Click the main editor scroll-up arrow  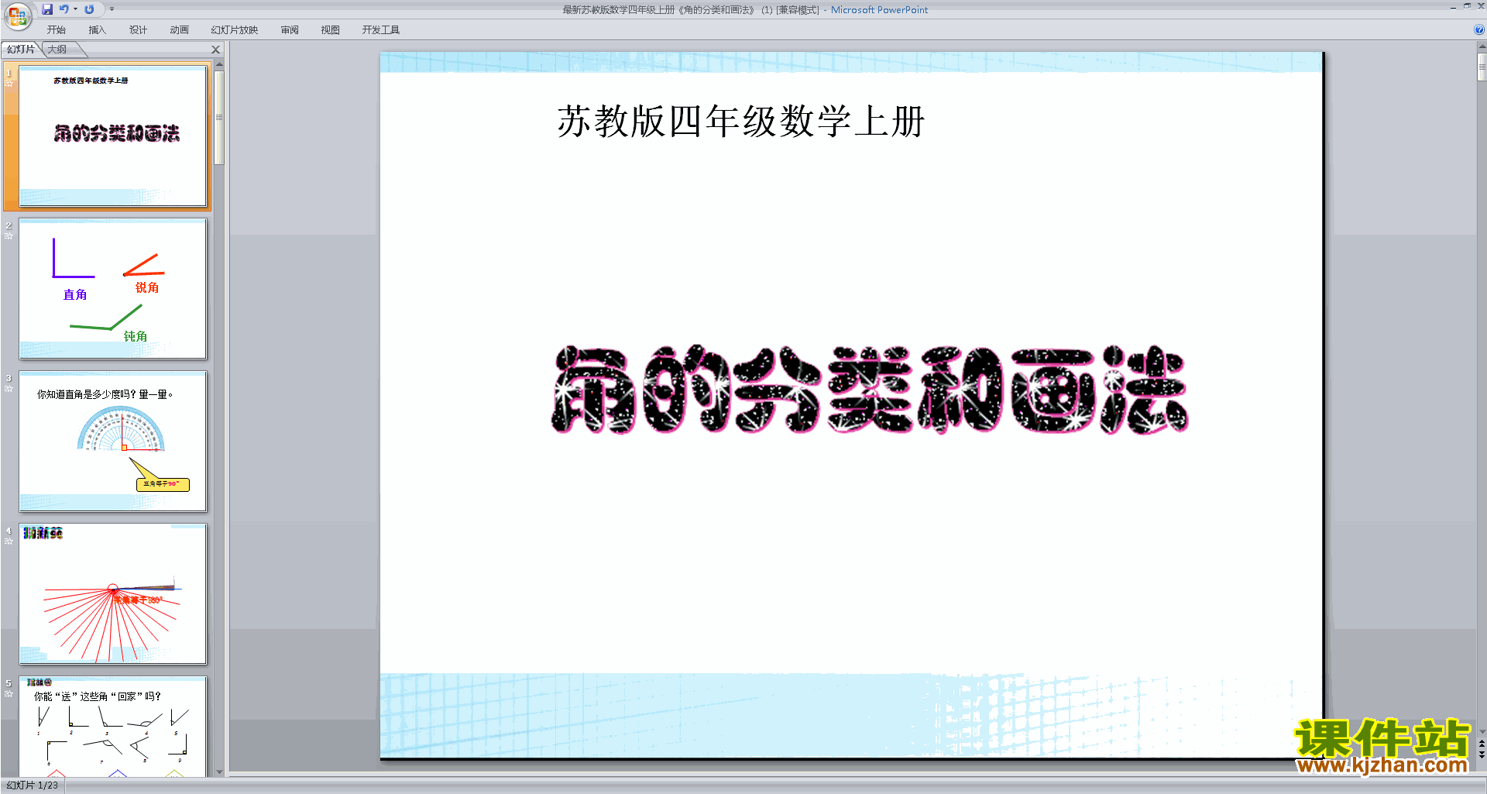(1482, 46)
